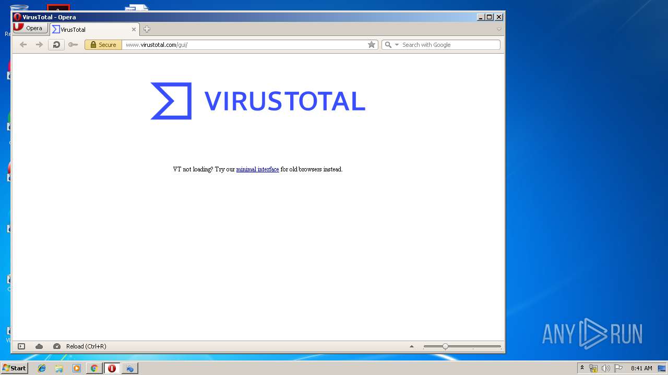Open Google Chrome from taskbar

94,368
